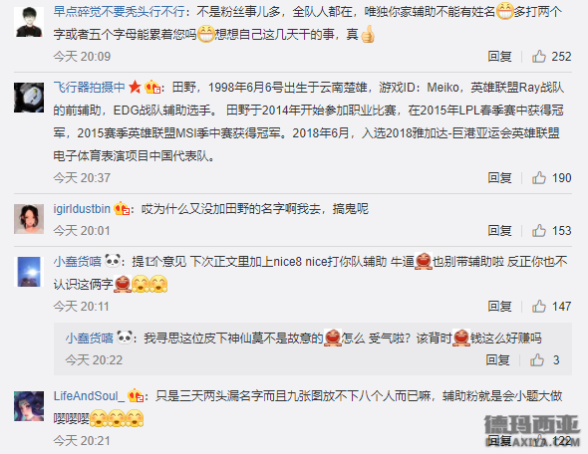Image resolution: width=588 pixels, height=454 pixels.
Task: Open LifeAndSoul_ username link
Action: click(x=89, y=396)
